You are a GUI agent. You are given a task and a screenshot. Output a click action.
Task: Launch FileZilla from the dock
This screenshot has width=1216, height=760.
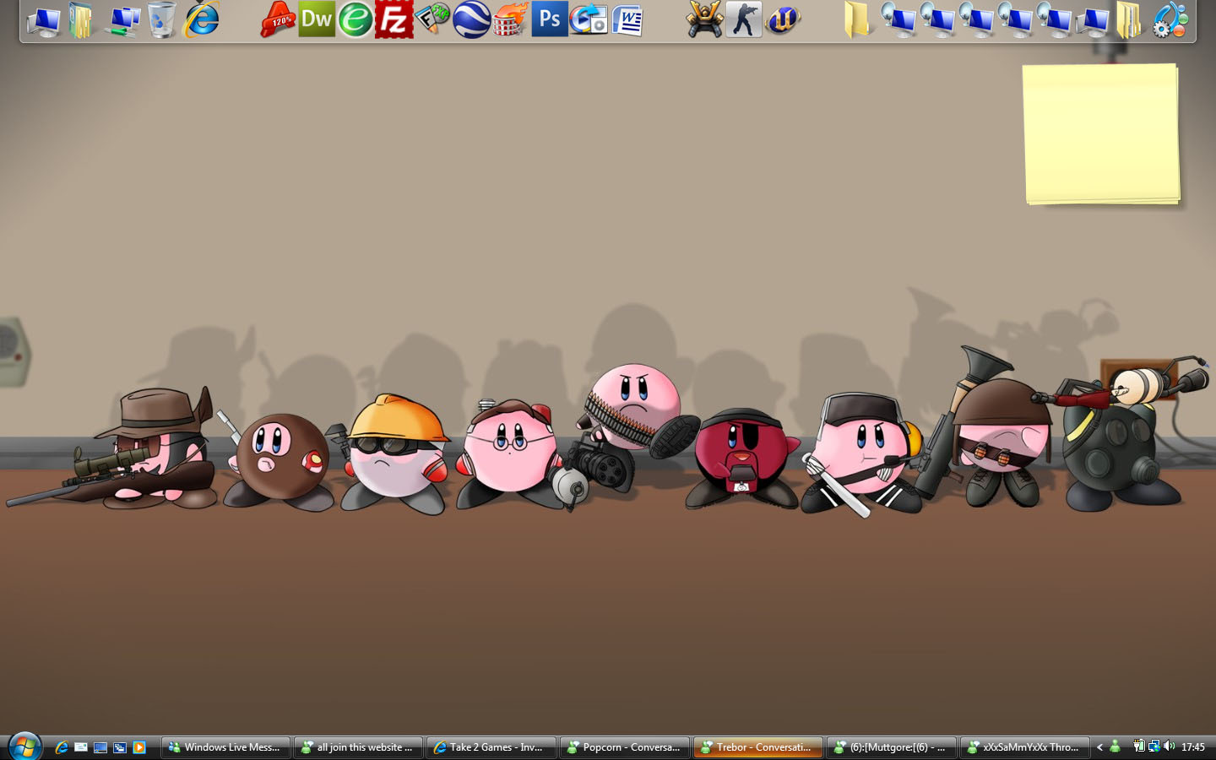(x=394, y=19)
